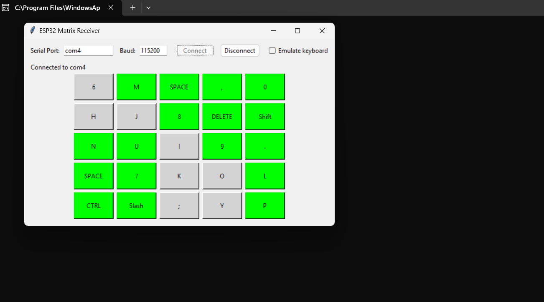Minimize the ESP32 Matrix Receiver window
544x302 pixels.
[273, 31]
